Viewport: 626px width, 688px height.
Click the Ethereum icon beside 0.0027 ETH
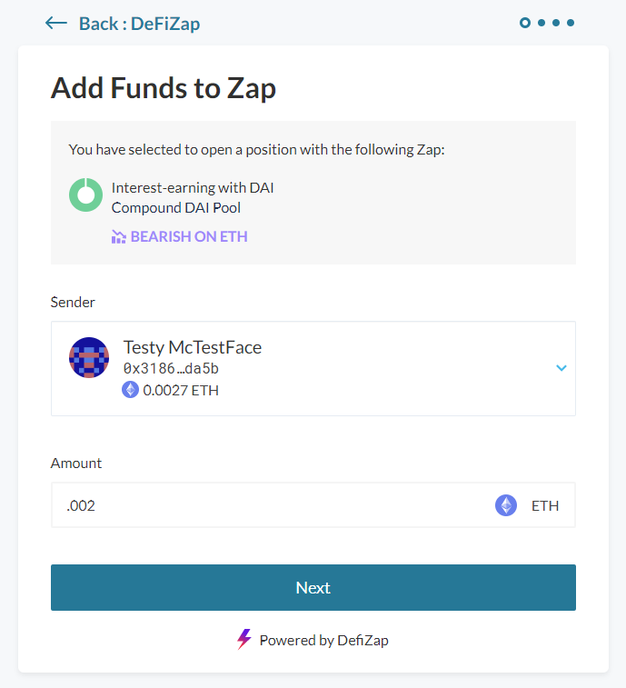130,390
